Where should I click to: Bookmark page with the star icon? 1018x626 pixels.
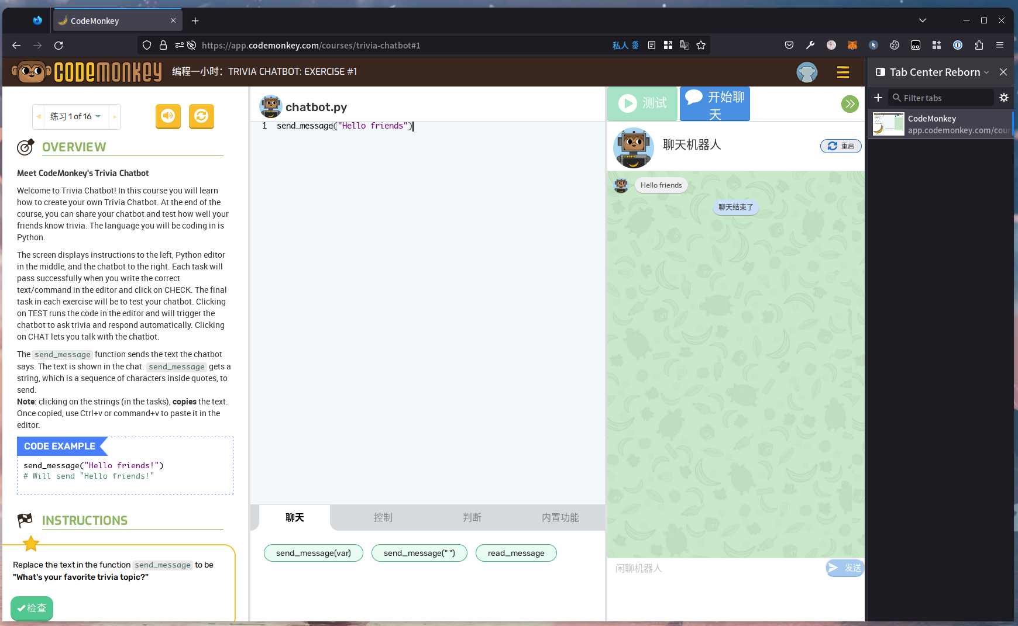tap(701, 46)
